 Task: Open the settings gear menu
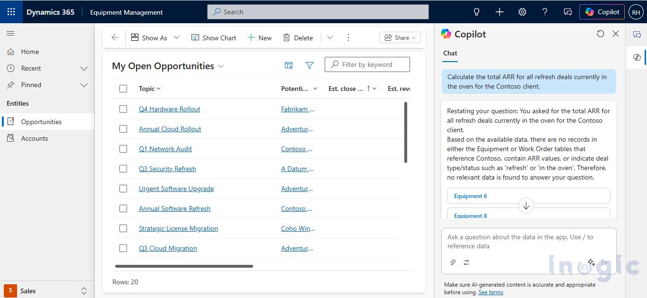click(x=522, y=12)
